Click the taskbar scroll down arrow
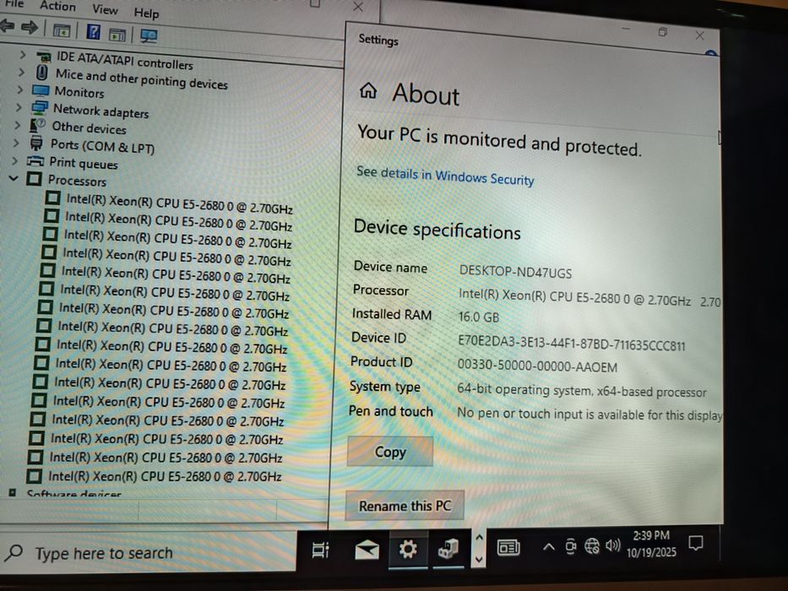This screenshot has height=591, width=788. coord(479,559)
